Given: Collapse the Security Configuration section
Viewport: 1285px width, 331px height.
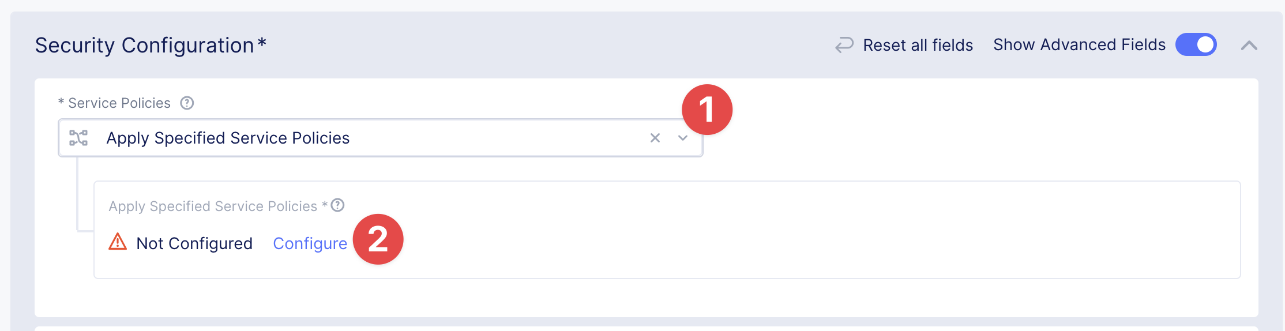Looking at the screenshot, I should [1249, 45].
